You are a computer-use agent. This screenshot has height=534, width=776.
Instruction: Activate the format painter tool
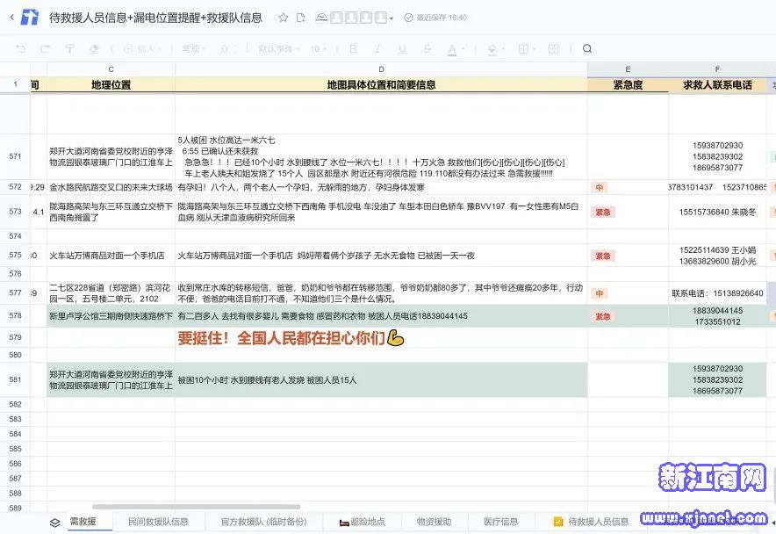(69, 48)
